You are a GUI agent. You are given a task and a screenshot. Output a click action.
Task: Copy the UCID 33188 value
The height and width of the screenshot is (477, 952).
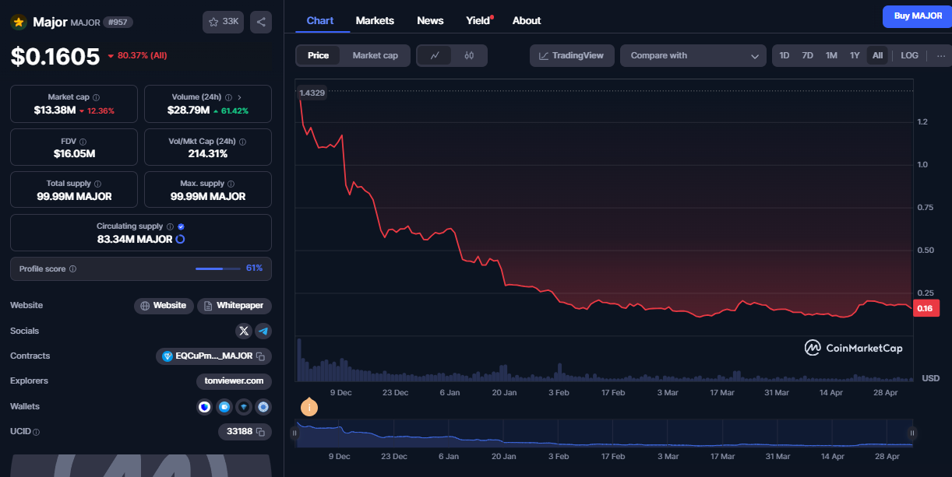[x=260, y=431]
